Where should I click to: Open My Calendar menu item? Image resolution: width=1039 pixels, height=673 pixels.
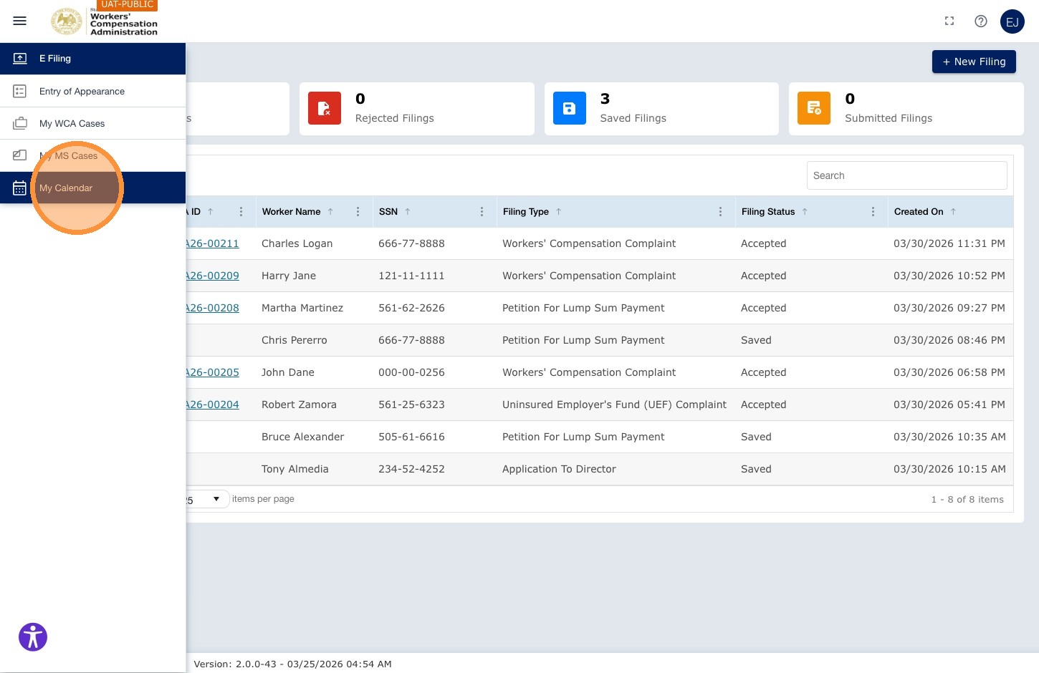pyautogui.click(x=92, y=188)
